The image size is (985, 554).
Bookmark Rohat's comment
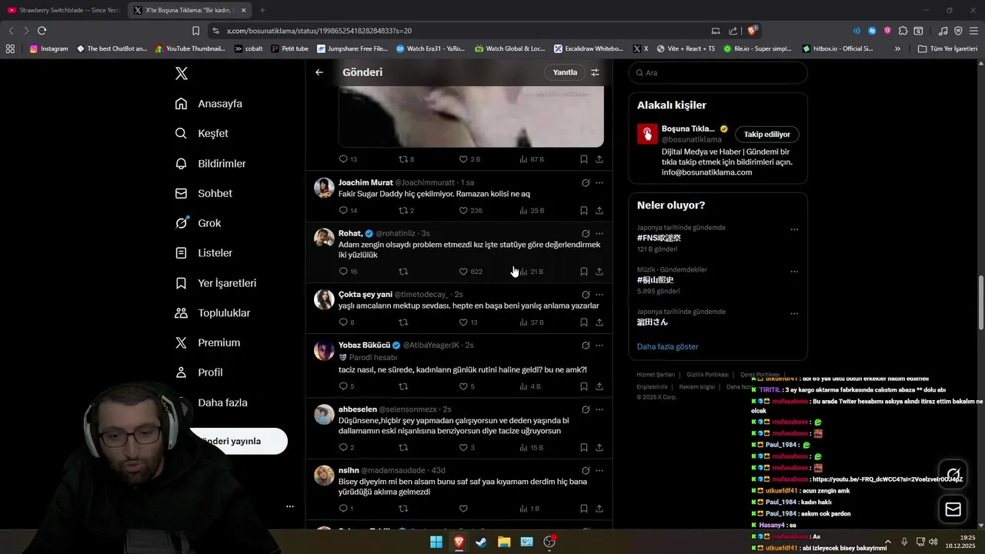pyautogui.click(x=583, y=272)
